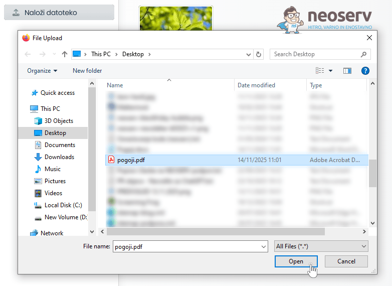Expand the view options dropdown arrow
Viewport: 392px width, 286px height.
(331, 71)
